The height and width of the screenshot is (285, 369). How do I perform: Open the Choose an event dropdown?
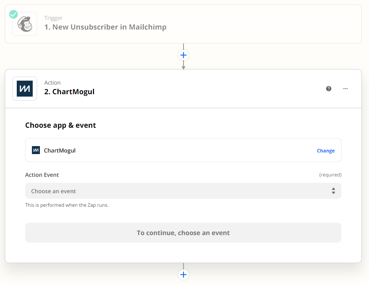[x=183, y=191]
